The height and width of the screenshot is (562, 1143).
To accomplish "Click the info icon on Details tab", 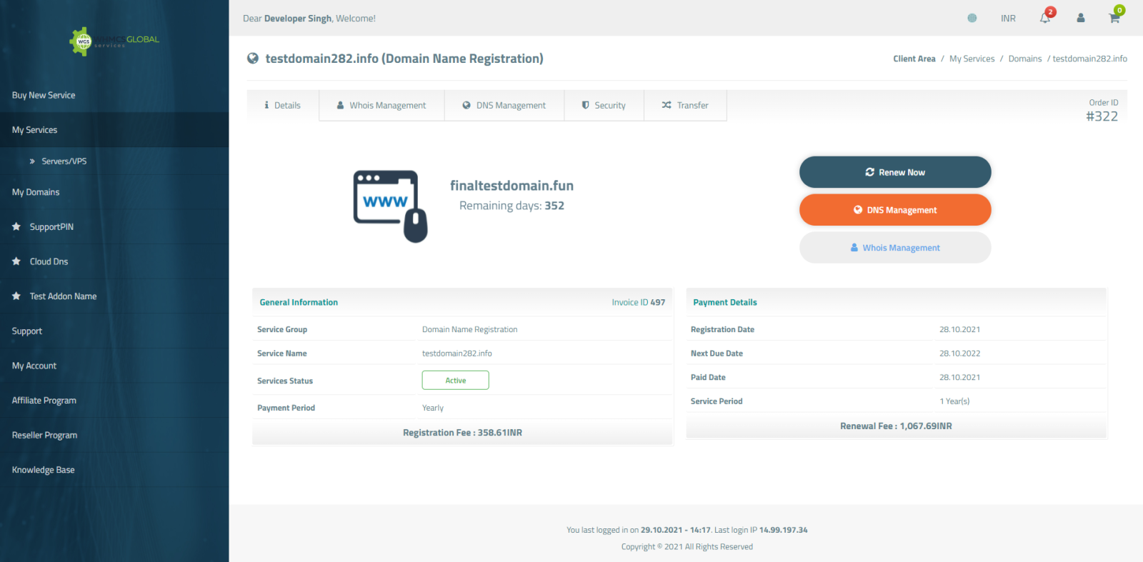I will click(x=266, y=105).
